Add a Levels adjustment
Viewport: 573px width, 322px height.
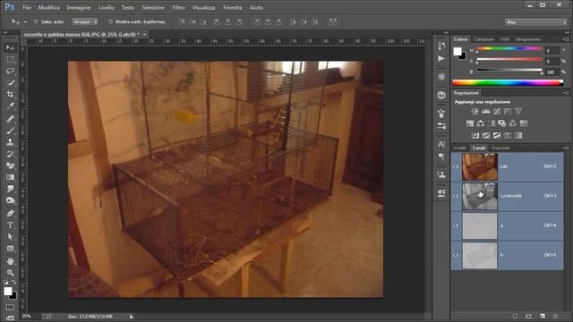[485, 111]
